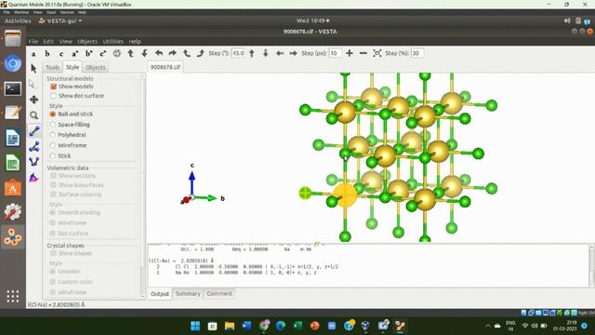Click the rotate right curved arrow
Image resolution: width=595 pixels, height=335 pixels.
[172, 54]
